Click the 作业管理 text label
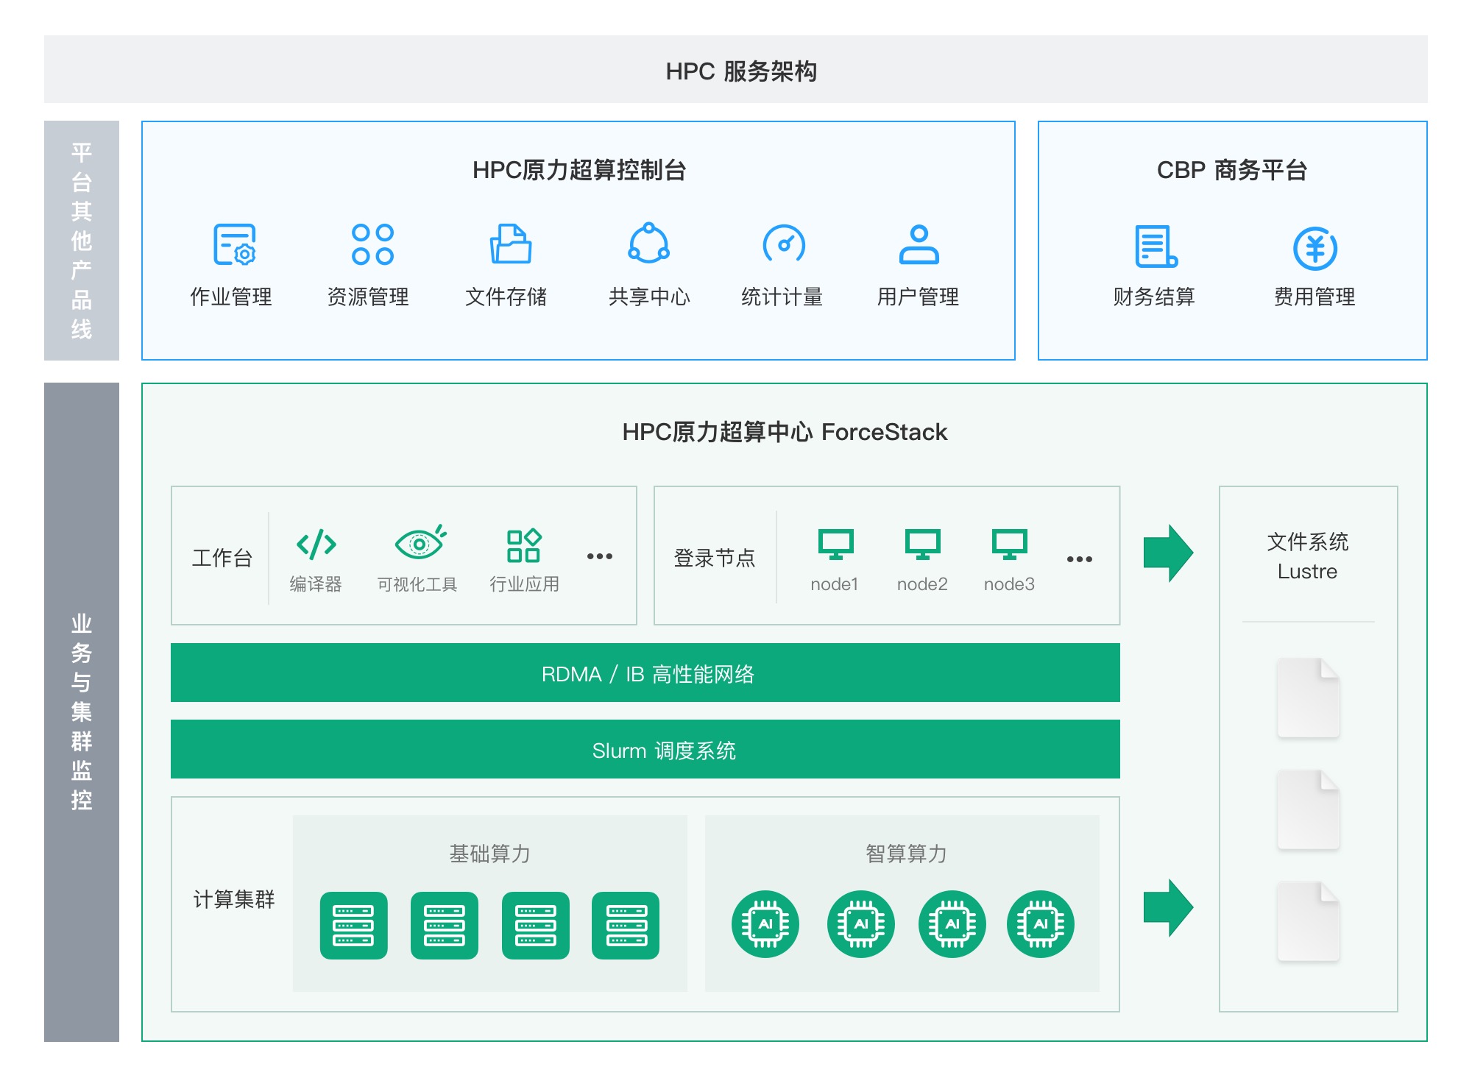The height and width of the screenshot is (1089, 1472). [231, 297]
